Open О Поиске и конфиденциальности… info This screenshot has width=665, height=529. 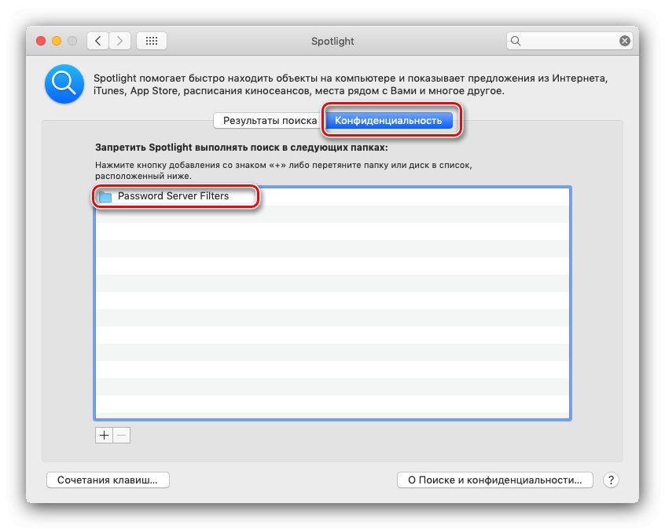point(495,480)
